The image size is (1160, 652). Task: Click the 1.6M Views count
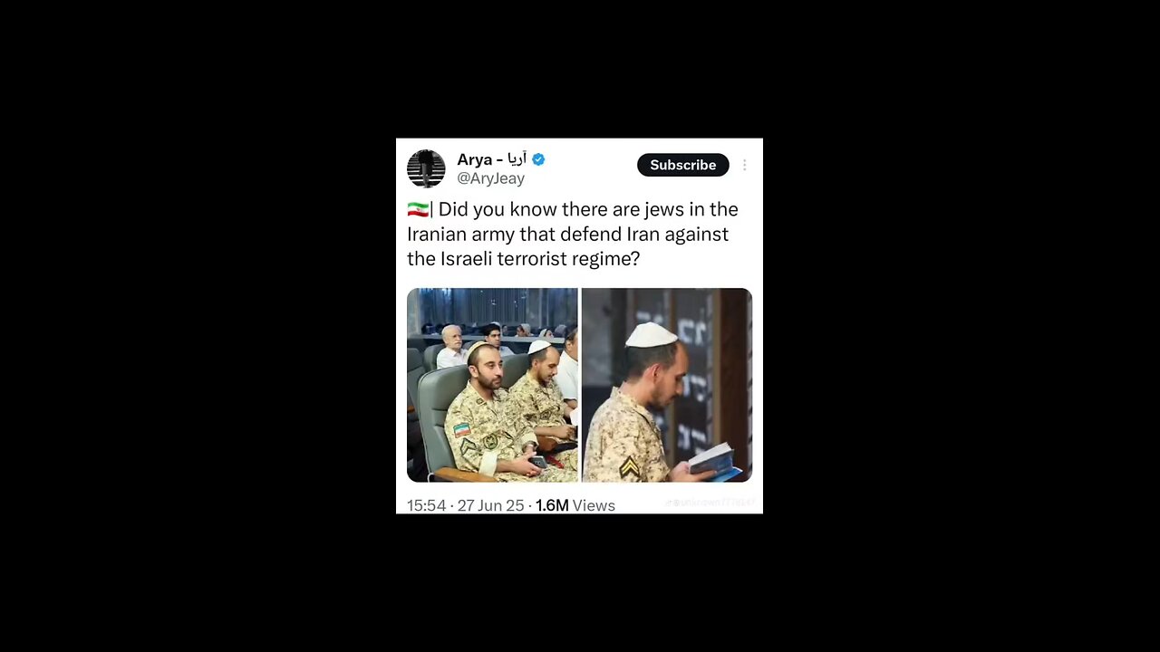click(x=575, y=505)
